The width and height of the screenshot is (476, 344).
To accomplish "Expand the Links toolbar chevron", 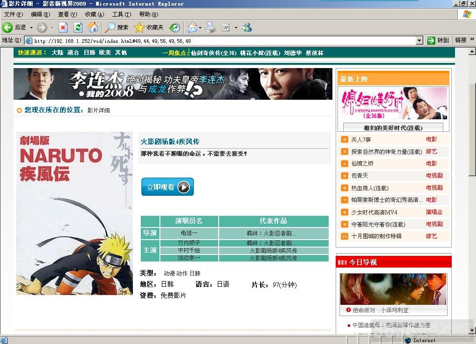I will (472, 40).
